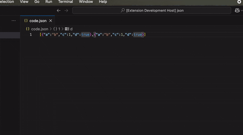Click the second highlighted true value

tap(138, 35)
